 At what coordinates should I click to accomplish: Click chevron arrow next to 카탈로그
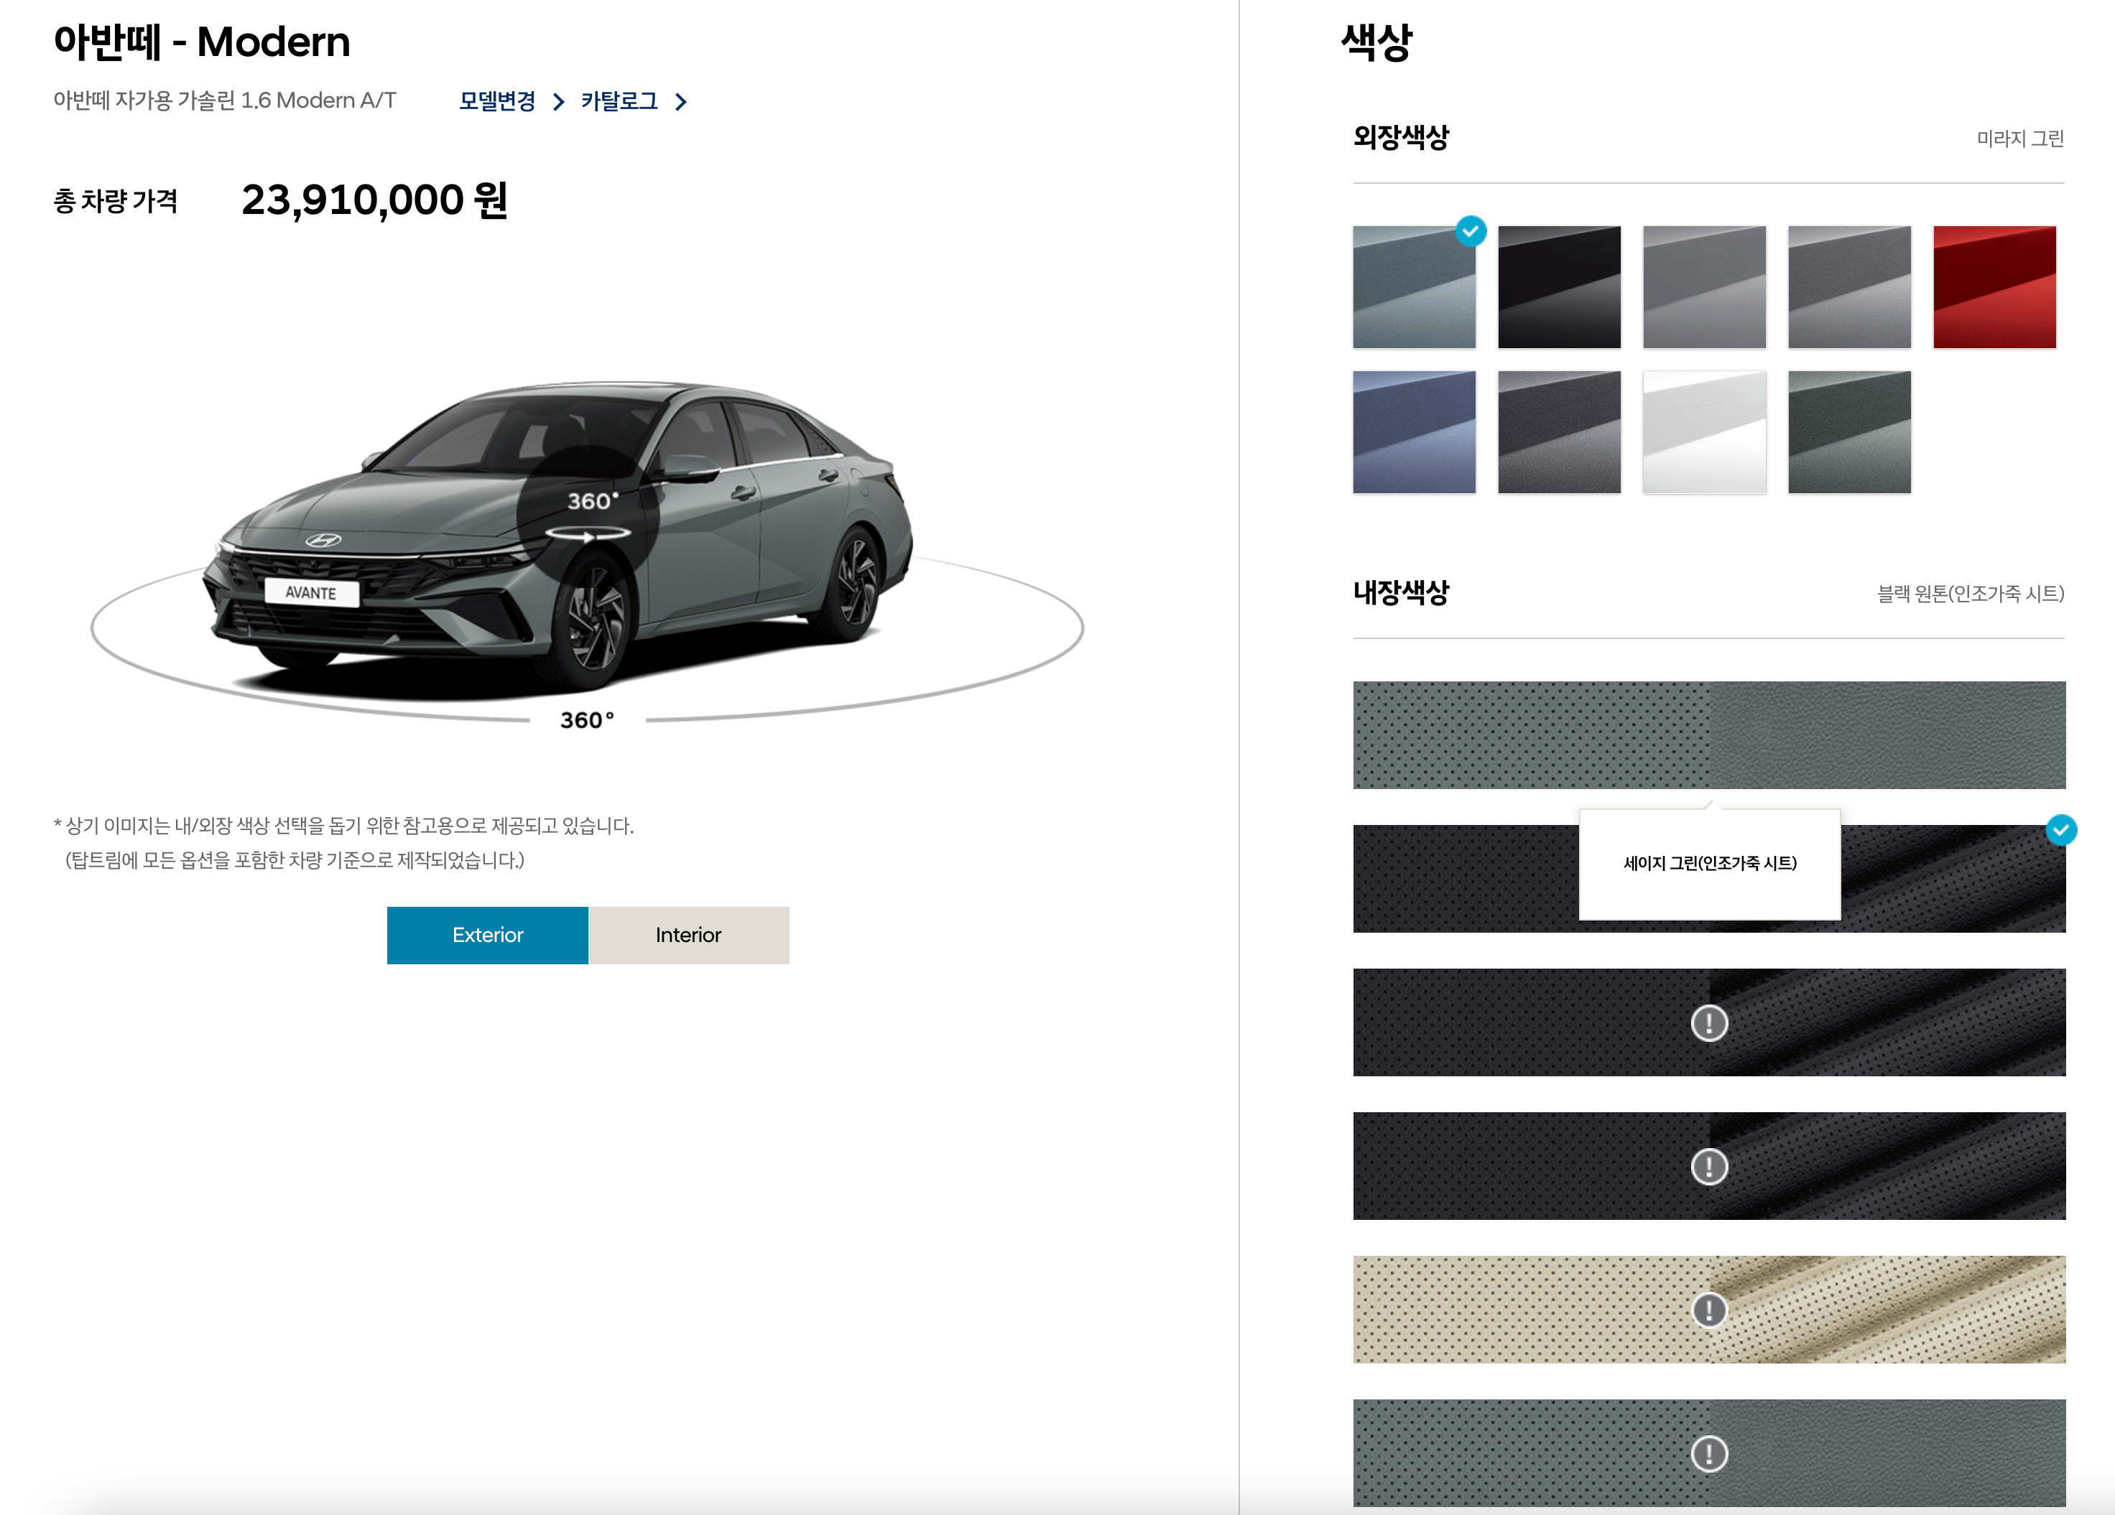681,101
